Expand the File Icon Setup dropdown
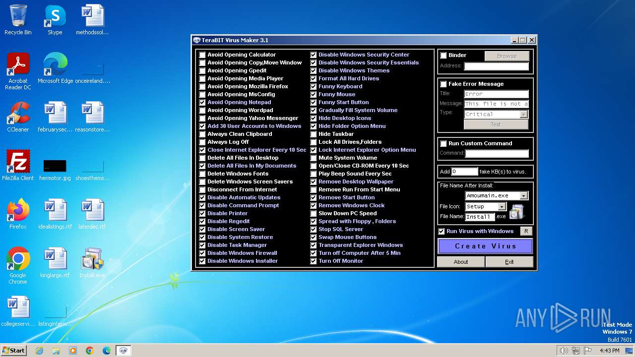 [x=502, y=207]
